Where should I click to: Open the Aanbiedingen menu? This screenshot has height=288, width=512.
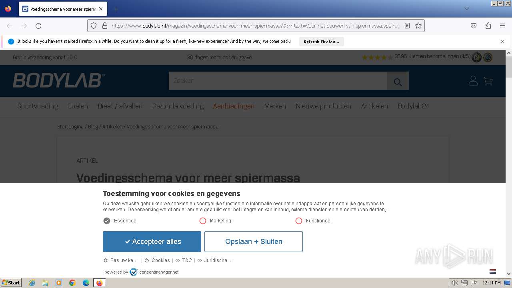pos(234,106)
